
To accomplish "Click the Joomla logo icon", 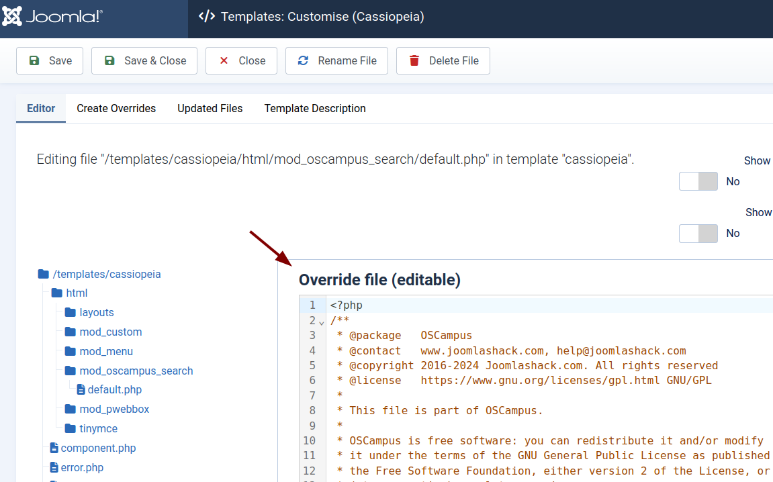I will (x=12, y=16).
